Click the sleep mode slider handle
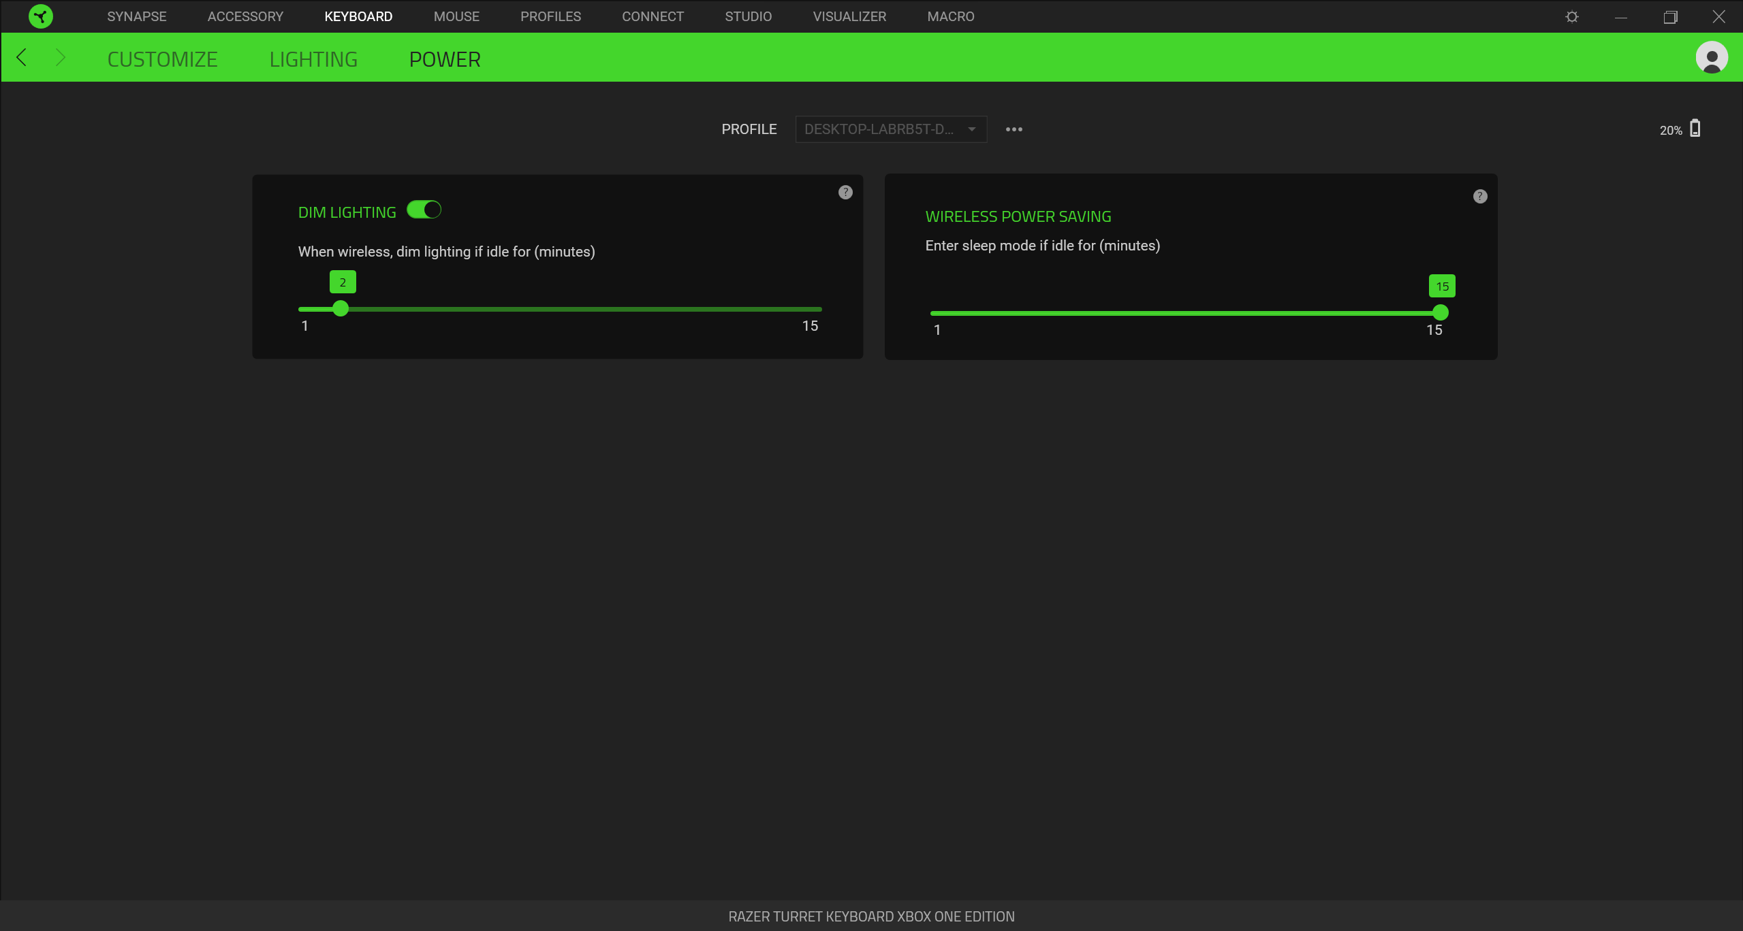 1440,313
